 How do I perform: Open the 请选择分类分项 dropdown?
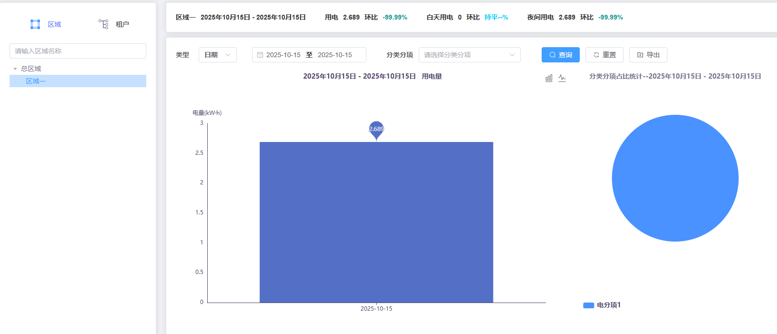(470, 55)
